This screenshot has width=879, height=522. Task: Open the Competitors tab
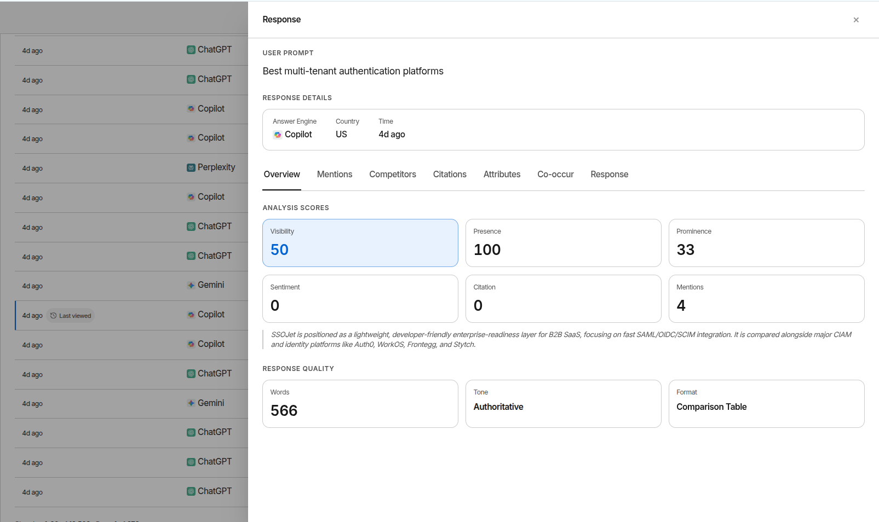pos(393,175)
